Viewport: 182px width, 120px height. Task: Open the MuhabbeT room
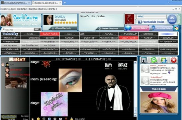[x=50, y=49]
